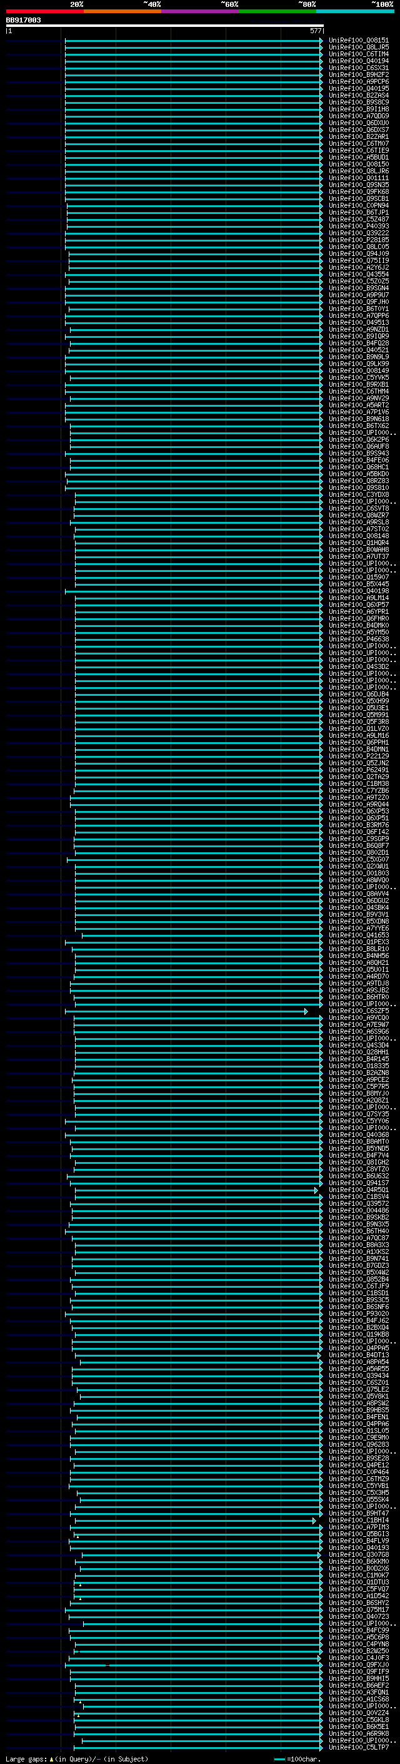Viewport: 400px width, 1764px height.
Task: Select hit label UniRef100_P40393
Action: pos(359,226)
